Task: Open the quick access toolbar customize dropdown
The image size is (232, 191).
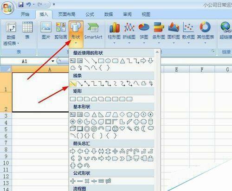Action: 54,5
